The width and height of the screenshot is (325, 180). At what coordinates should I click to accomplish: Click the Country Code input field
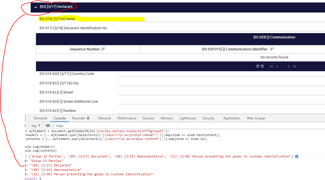click(222, 74)
